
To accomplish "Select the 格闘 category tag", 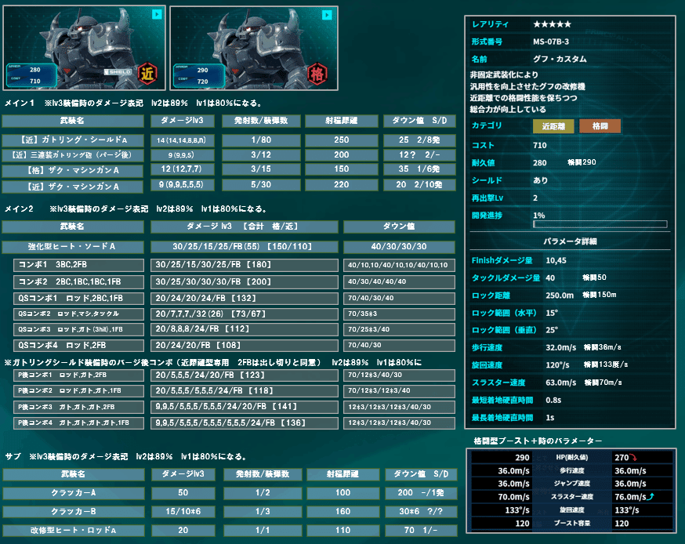I will coord(600,126).
